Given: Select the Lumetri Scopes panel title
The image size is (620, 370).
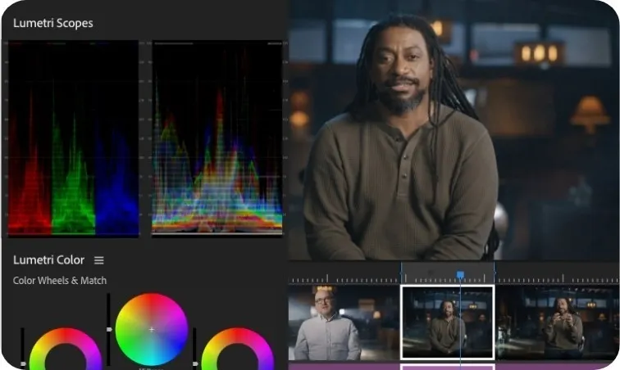Looking at the screenshot, I should coord(53,23).
